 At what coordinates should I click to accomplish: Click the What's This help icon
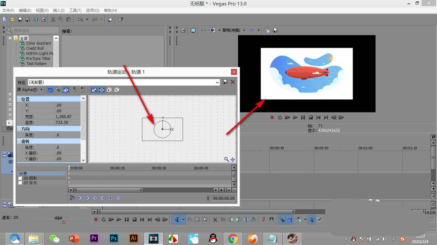pyautogui.click(x=121, y=20)
